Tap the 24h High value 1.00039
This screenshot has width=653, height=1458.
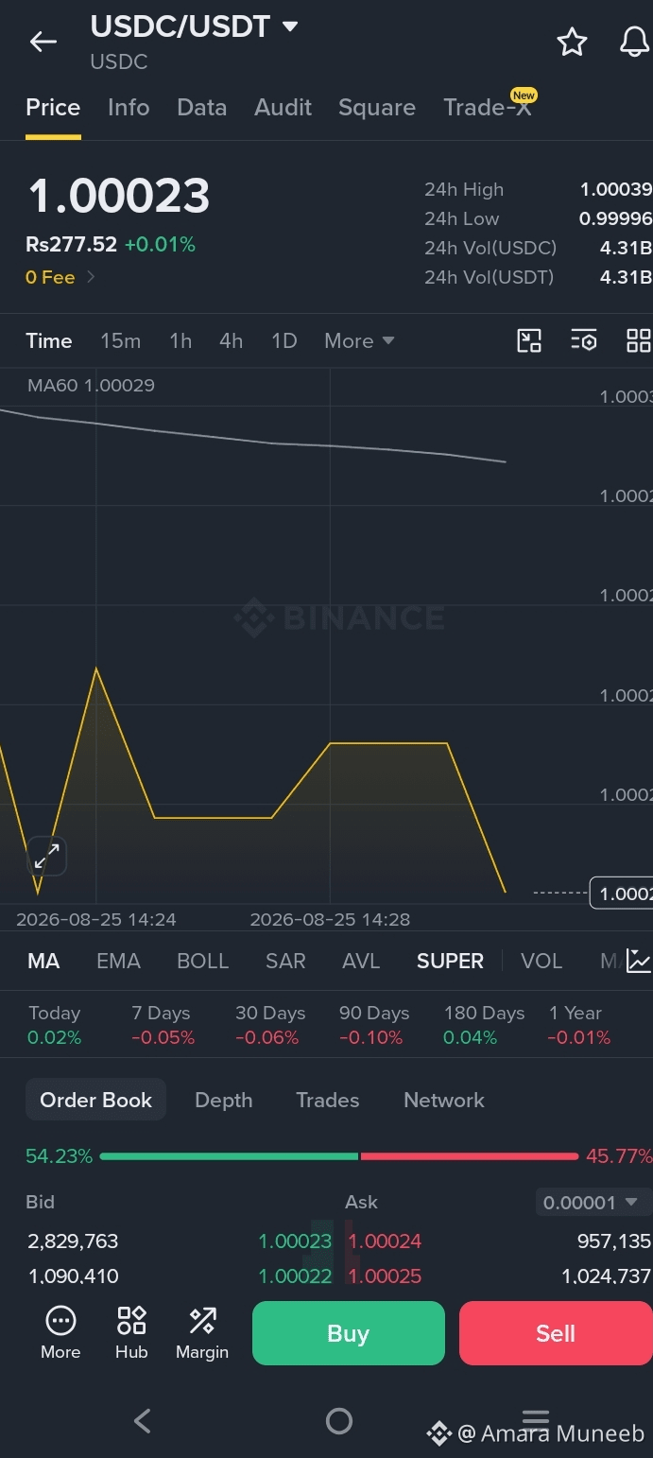point(616,190)
